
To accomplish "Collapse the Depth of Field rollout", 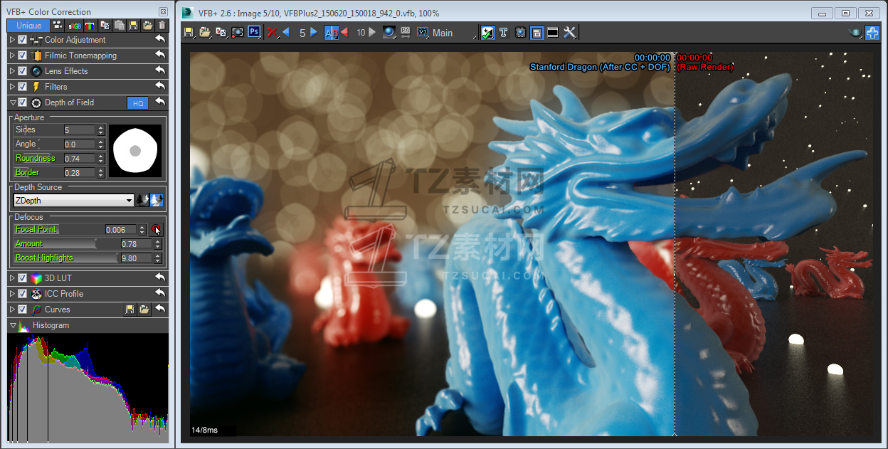I will pyautogui.click(x=13, y=102).
